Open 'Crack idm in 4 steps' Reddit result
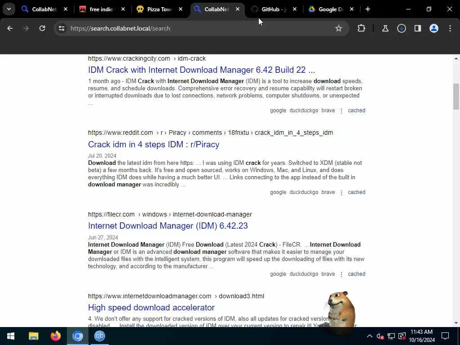 154,144
